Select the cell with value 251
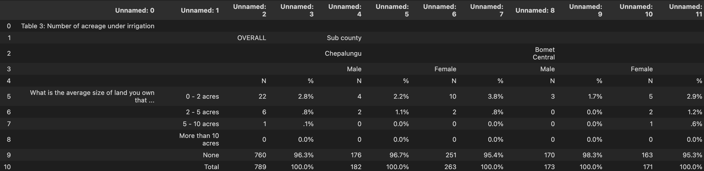Viewport: 704px width, 171px height. pos(451,155)
